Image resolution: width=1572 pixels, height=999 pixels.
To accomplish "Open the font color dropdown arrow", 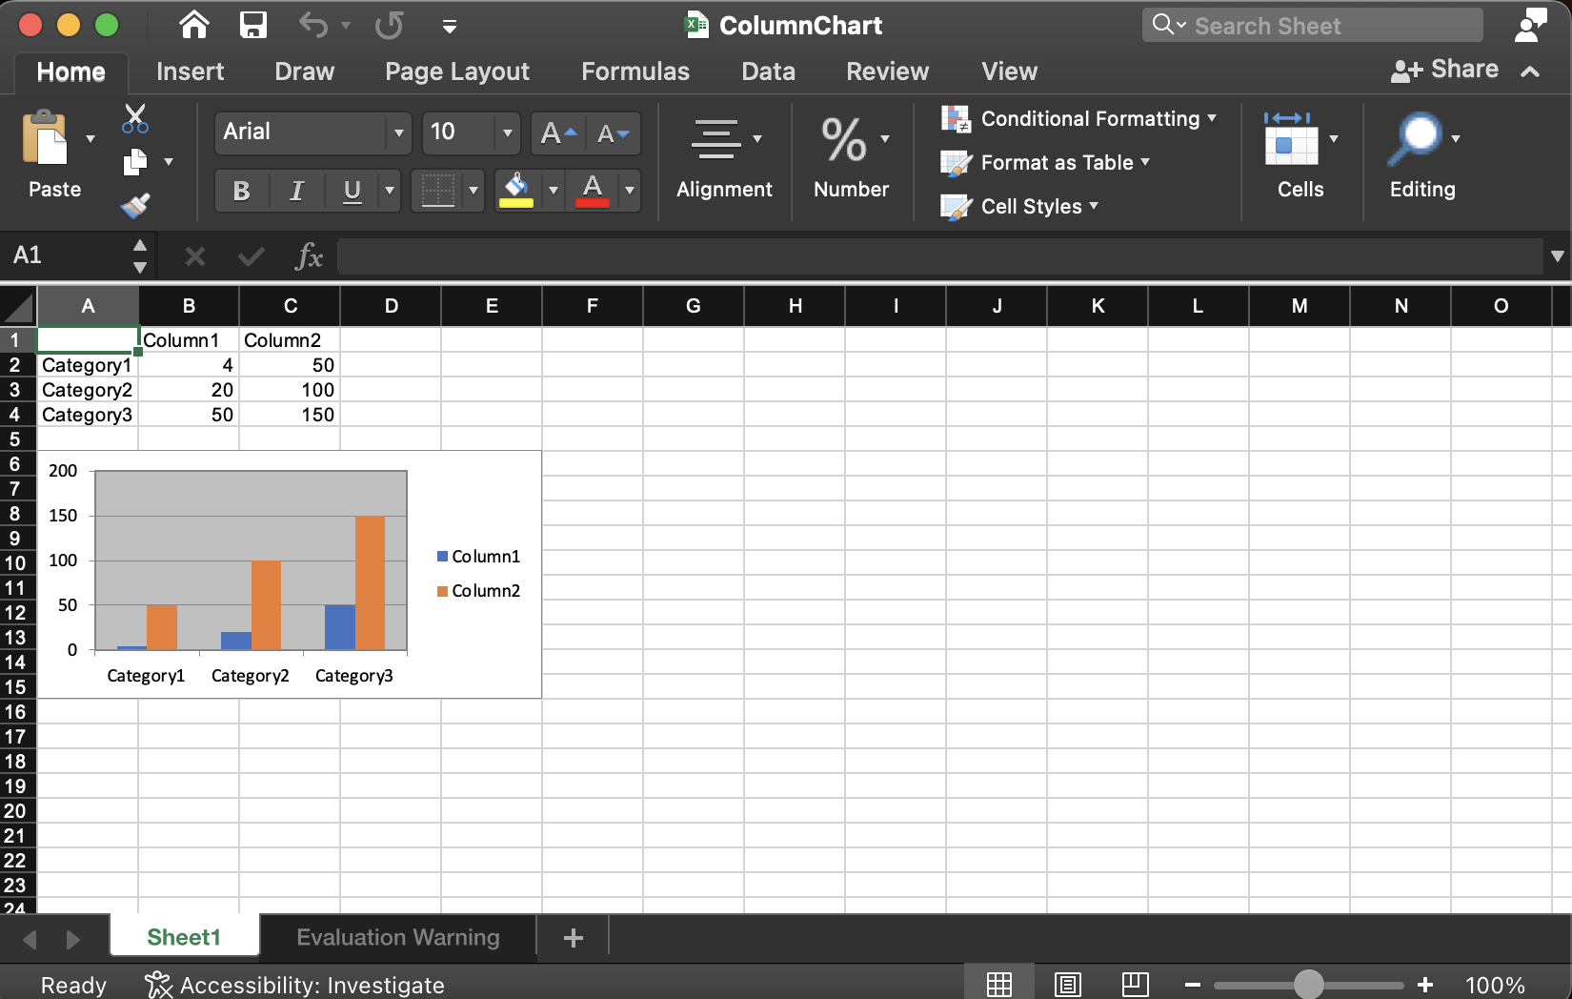I will (629, 191).
